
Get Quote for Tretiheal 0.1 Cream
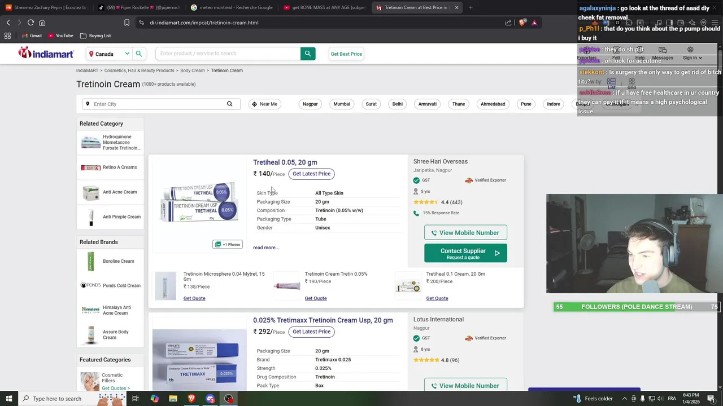tap(437, 298)
